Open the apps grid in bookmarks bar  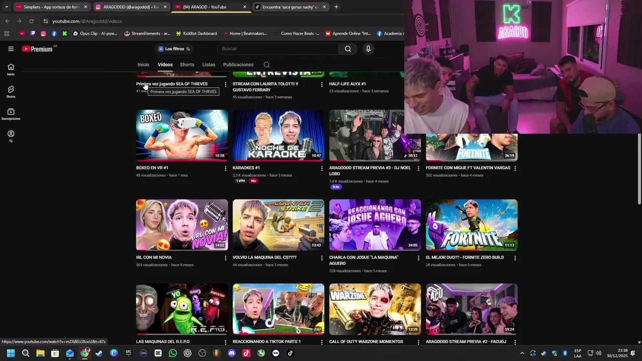coord(7,34)
